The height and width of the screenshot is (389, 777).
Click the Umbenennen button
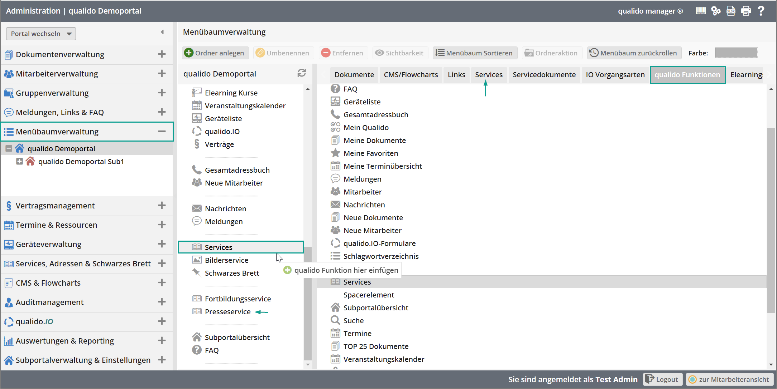(283, 53)
